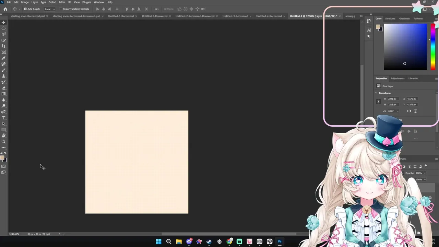Select the Clone Stamp tool

point(4,76)
